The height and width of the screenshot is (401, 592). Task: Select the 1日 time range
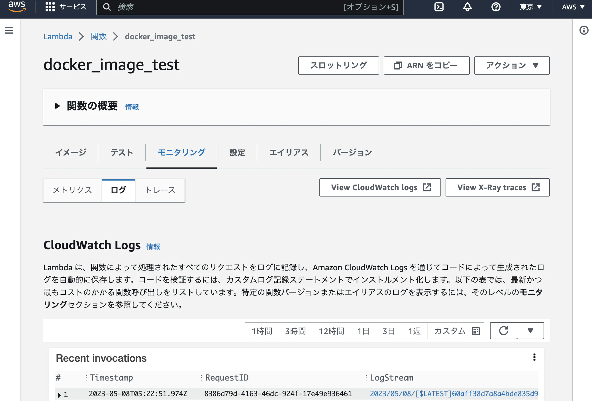[x=363, y=331]
